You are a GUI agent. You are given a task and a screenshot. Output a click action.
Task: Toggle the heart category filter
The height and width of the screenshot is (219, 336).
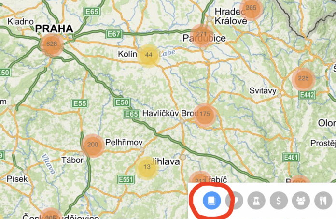coord(235,201)
